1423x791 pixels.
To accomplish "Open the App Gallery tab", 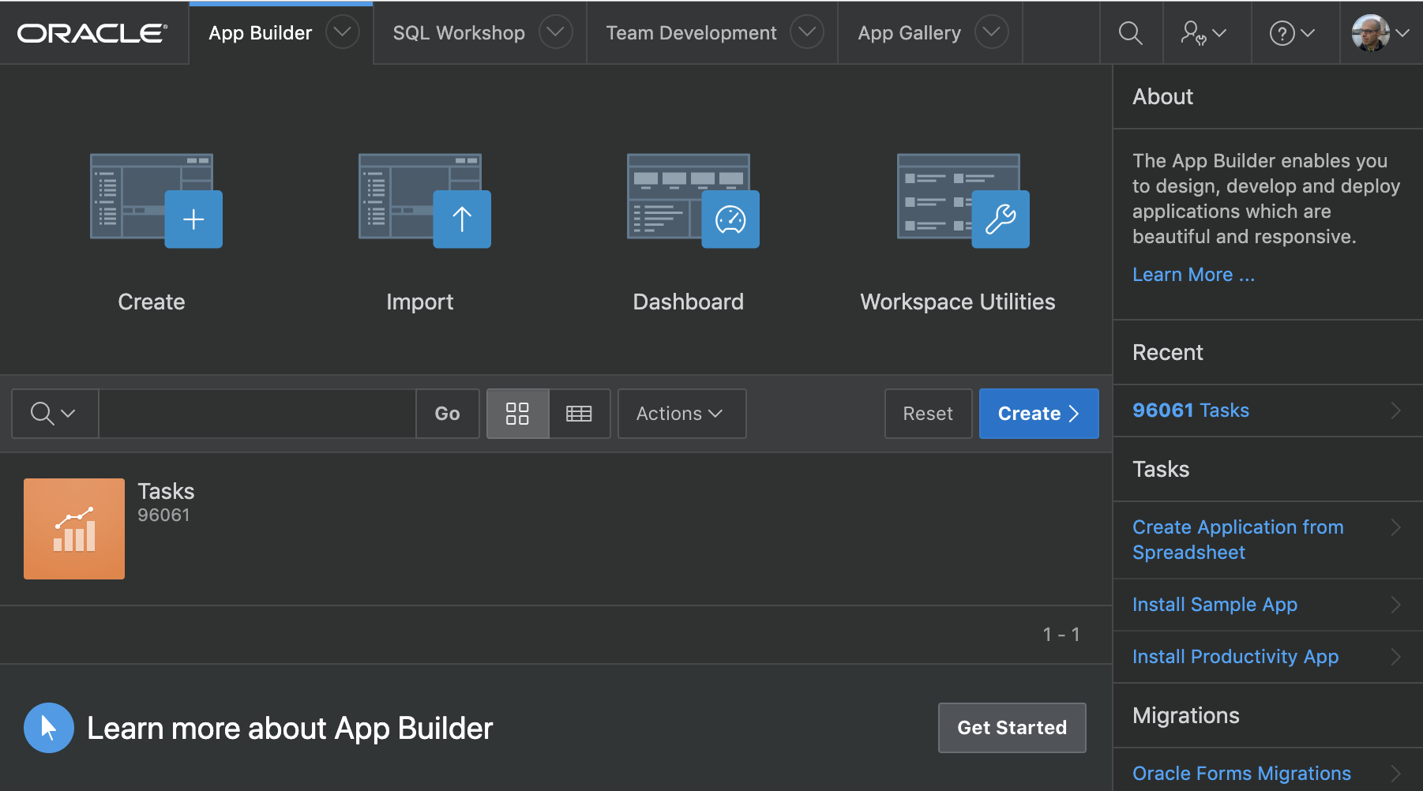I will [x=909, y=33].
